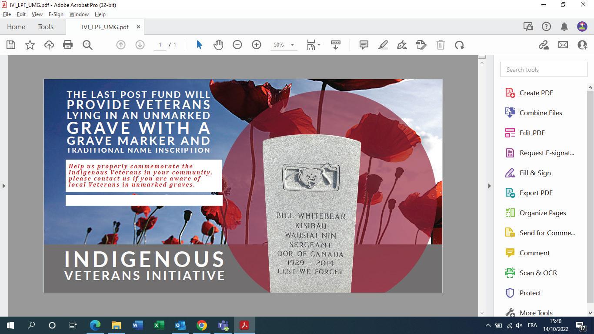Click the share with others person icon
Viewport: 594px width, 334px height.
(582, 45)
